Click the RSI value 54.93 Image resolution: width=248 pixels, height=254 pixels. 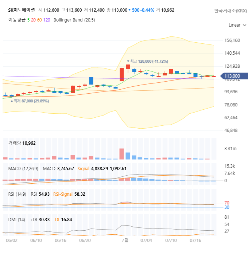pos(44,194)
